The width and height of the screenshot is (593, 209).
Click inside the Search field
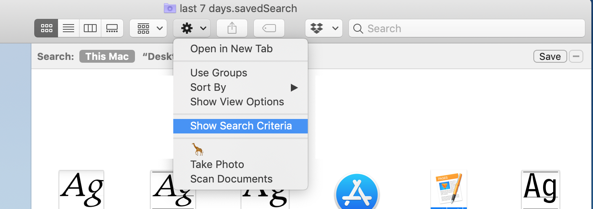click(467, 29)
